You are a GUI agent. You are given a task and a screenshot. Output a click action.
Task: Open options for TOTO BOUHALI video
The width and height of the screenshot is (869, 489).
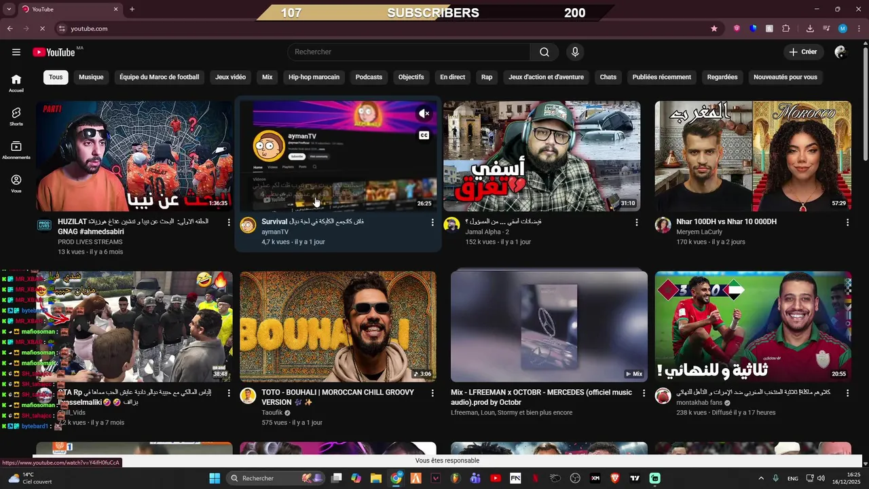pyautogui.click(x=432, y=393)
